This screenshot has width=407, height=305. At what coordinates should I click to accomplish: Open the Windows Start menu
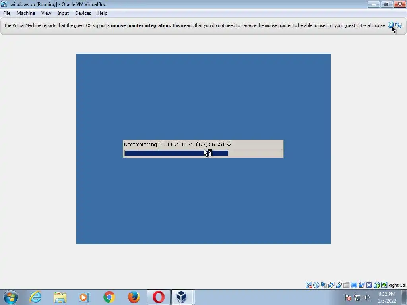click(x=11, y=297)
